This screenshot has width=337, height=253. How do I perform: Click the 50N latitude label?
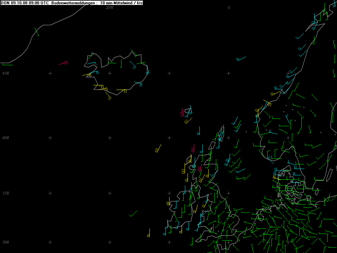(6, 242)
